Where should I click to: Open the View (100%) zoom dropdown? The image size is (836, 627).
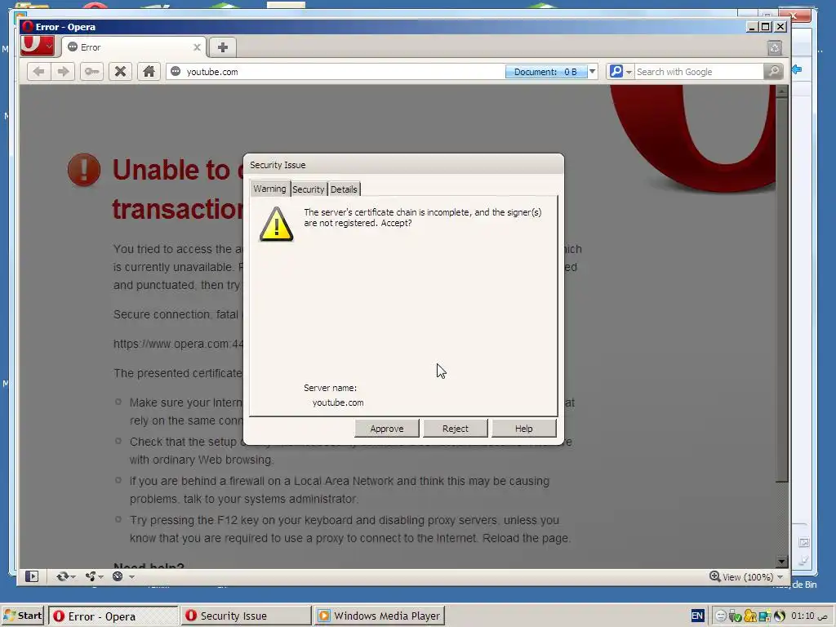[780, 577]
